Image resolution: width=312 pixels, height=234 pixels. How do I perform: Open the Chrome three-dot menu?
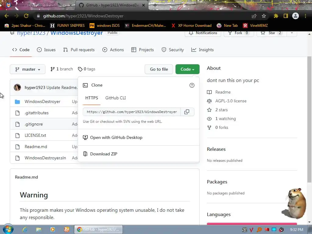point(305,16)
